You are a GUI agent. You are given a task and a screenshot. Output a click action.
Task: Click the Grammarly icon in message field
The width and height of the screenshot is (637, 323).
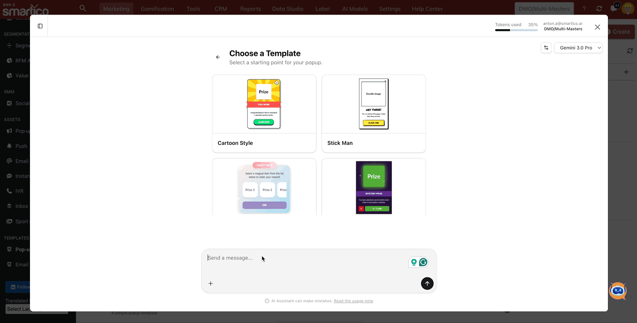pos(423,262)
